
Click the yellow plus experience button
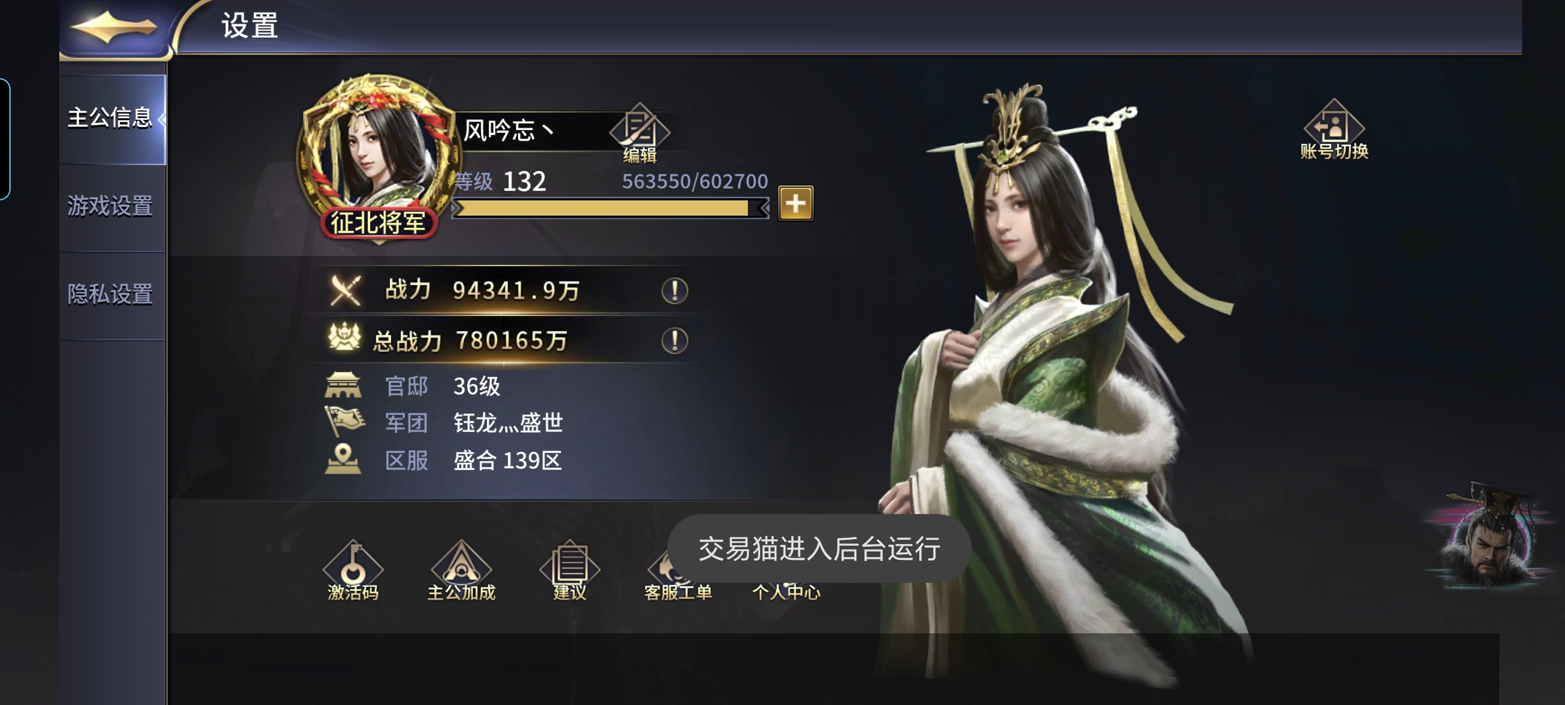click(795, 204)
